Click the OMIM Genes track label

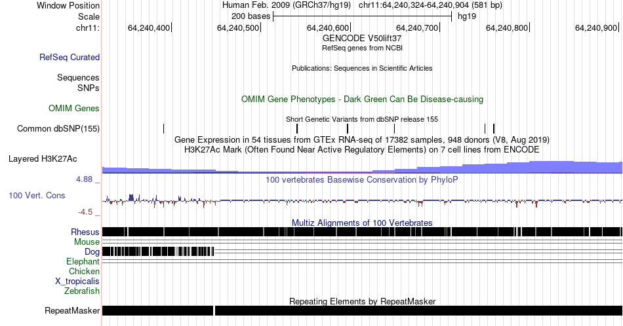pos(74,108)
